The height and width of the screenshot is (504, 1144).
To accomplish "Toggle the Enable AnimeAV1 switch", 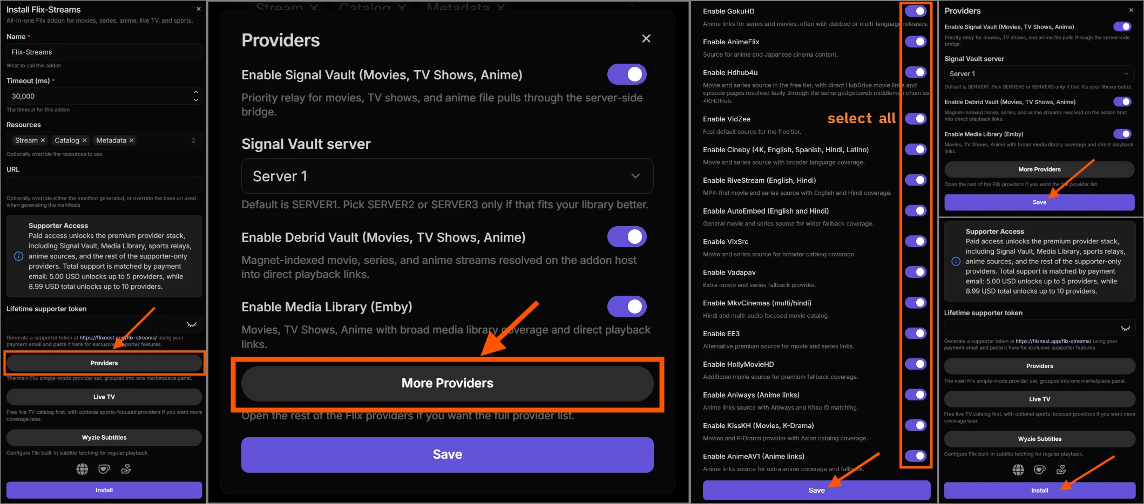I will click(916, 457).
